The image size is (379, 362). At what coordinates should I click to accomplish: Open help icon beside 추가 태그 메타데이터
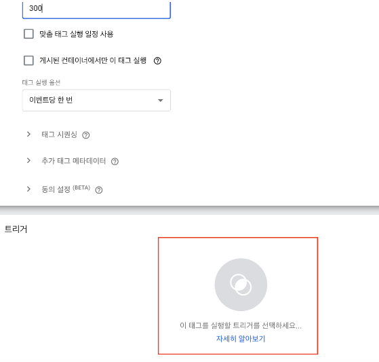coord(115,162)
